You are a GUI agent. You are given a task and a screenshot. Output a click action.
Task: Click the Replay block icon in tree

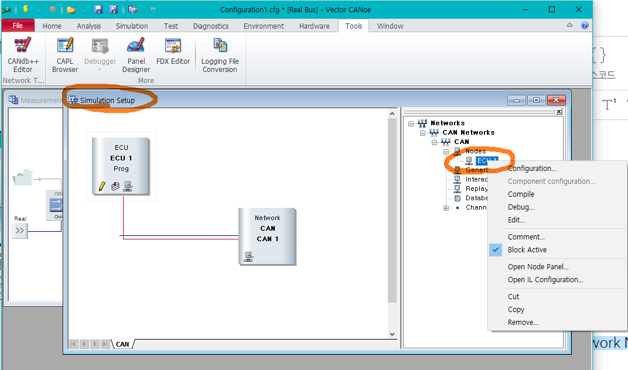click(458, 189)
